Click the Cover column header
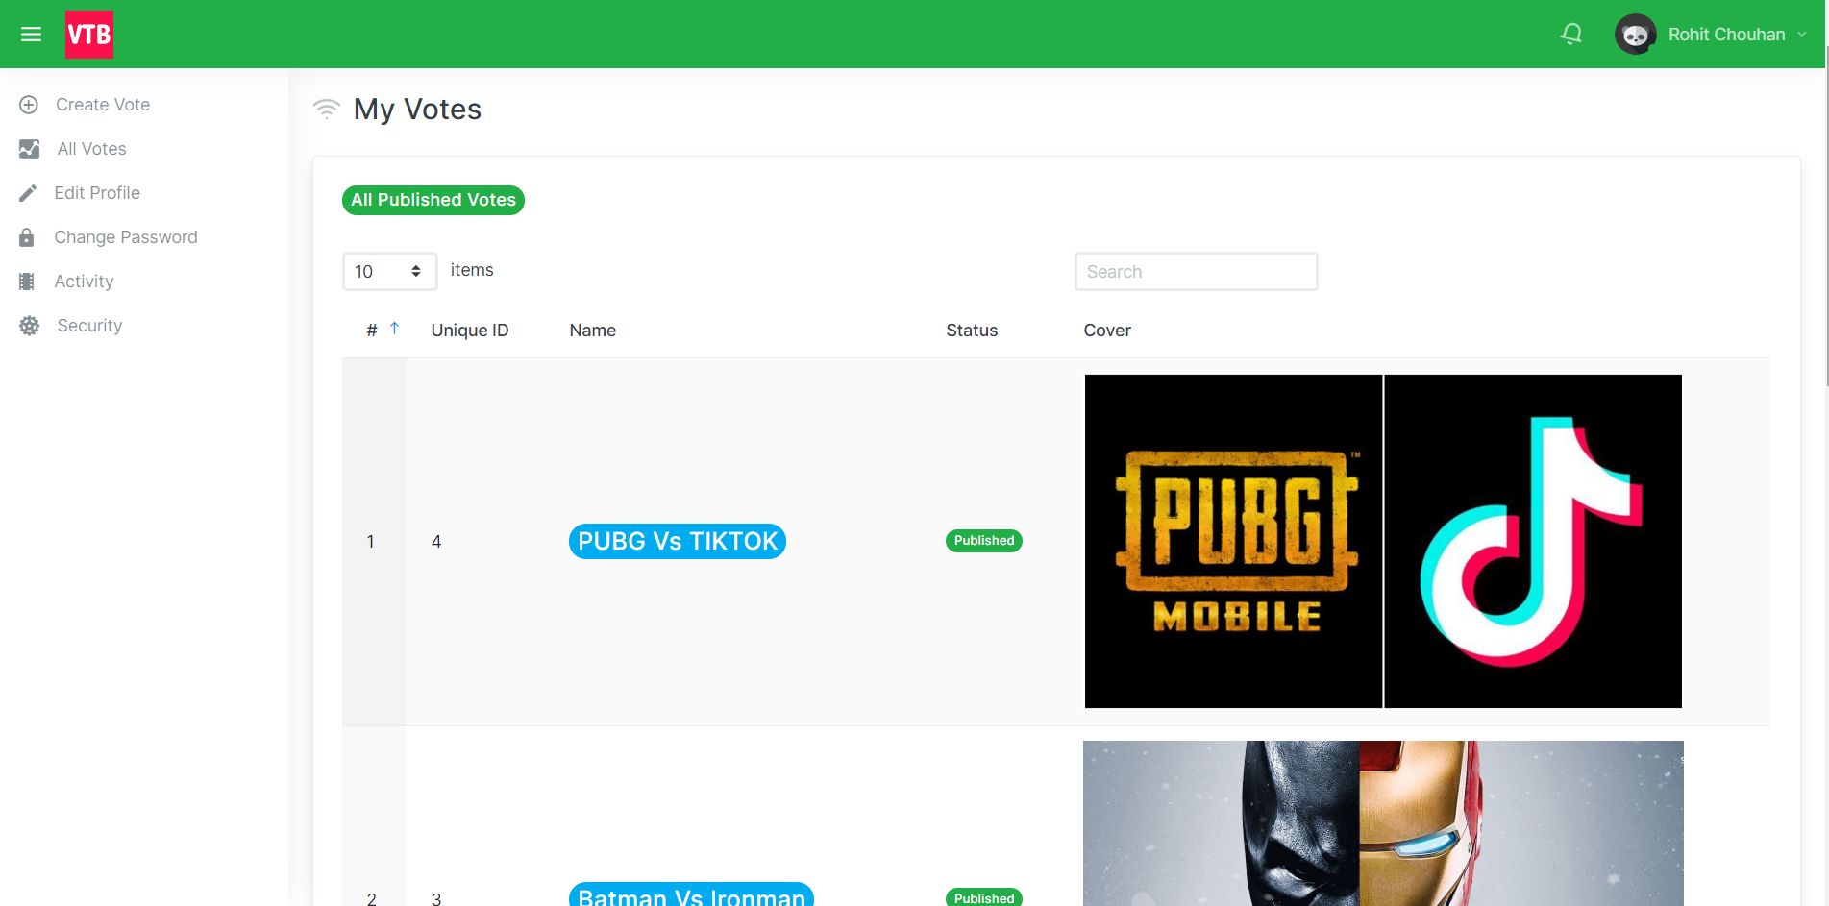 tap(1107, 331)
